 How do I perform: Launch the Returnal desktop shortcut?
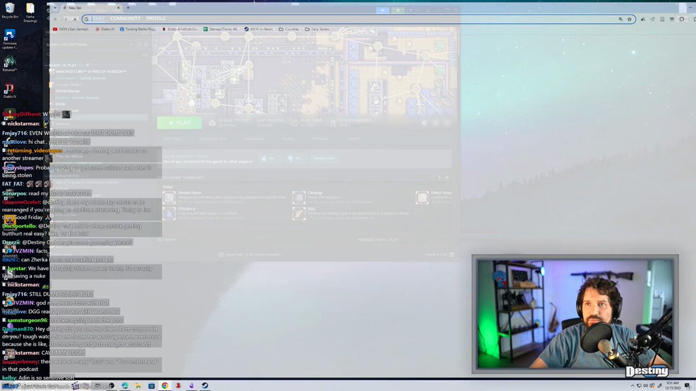click(x=9, y=64)
